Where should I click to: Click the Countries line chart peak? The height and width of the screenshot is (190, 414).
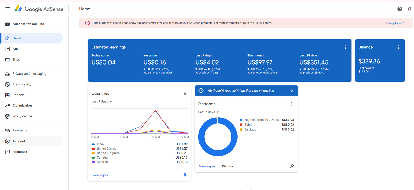tap(156, 111)
